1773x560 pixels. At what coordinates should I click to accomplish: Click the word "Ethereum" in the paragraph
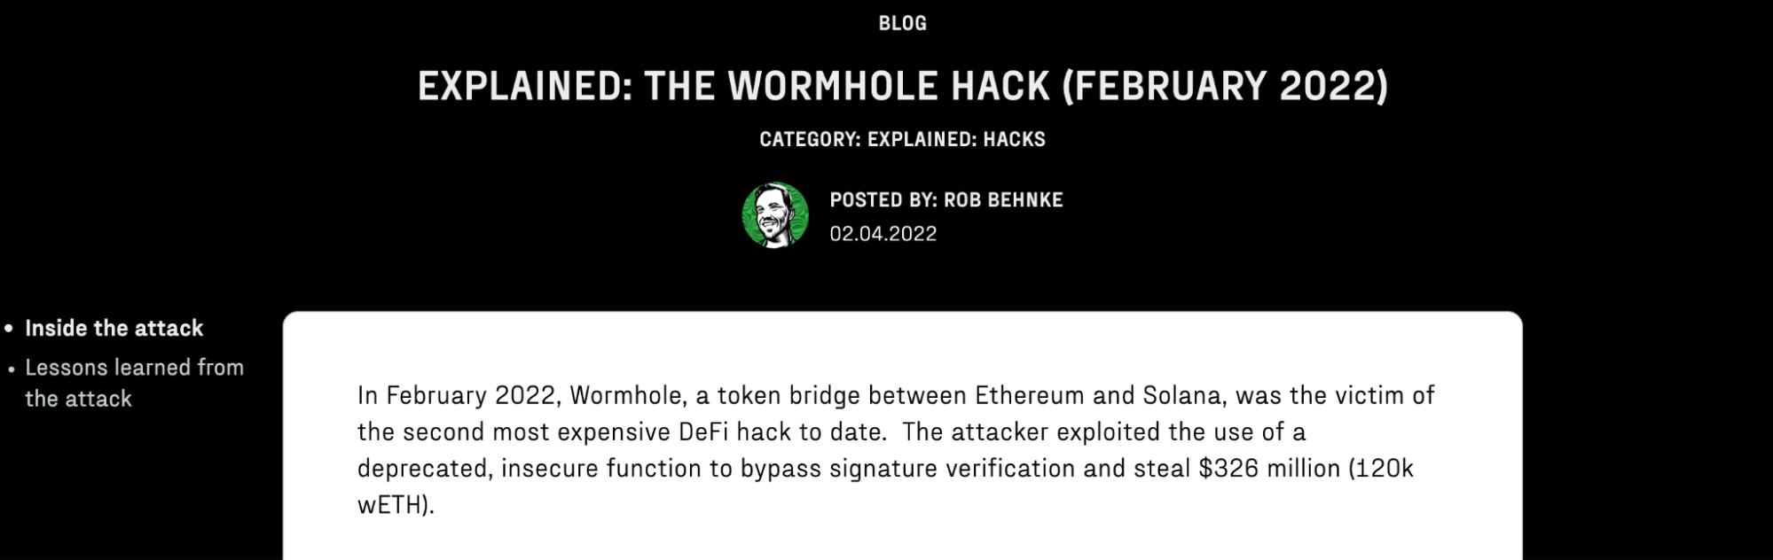[x=1030, y=395]
